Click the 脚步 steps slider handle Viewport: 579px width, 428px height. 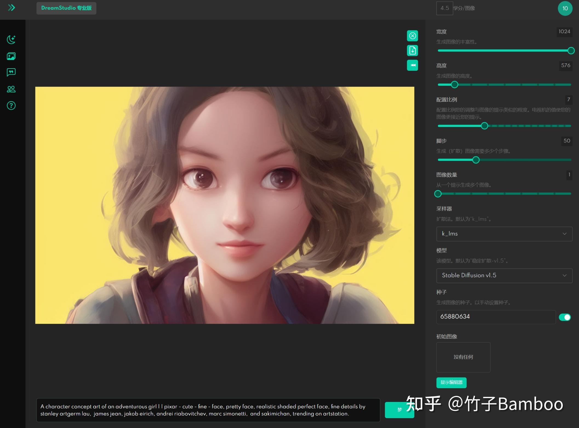(476, 160)
